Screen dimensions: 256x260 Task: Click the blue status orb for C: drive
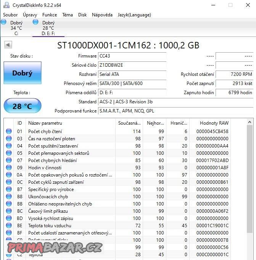(3, 22)
